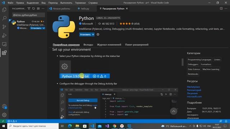Click the Microsoft publisher name
The image size is (230, 129).
tap(87, 24)
